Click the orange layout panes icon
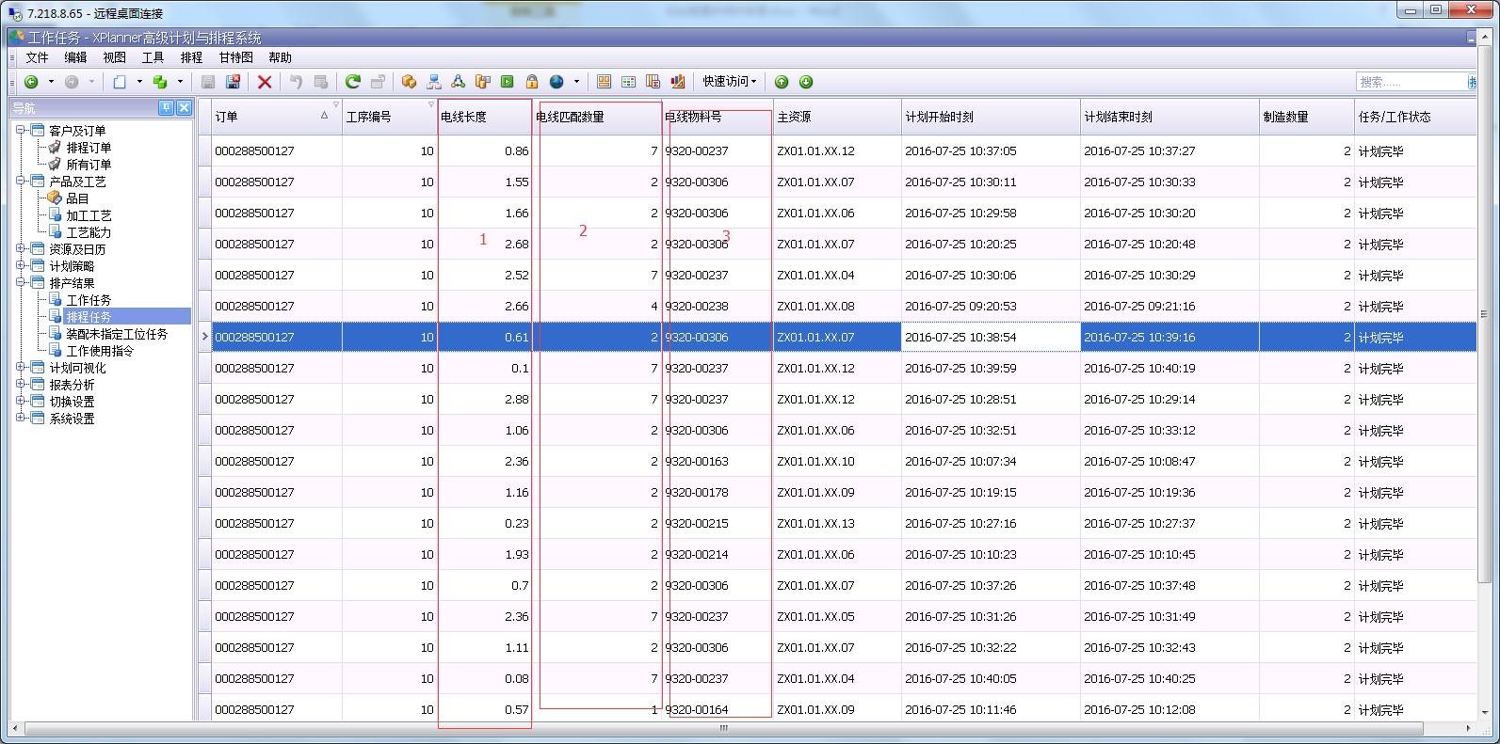 (x=605, y=82)
